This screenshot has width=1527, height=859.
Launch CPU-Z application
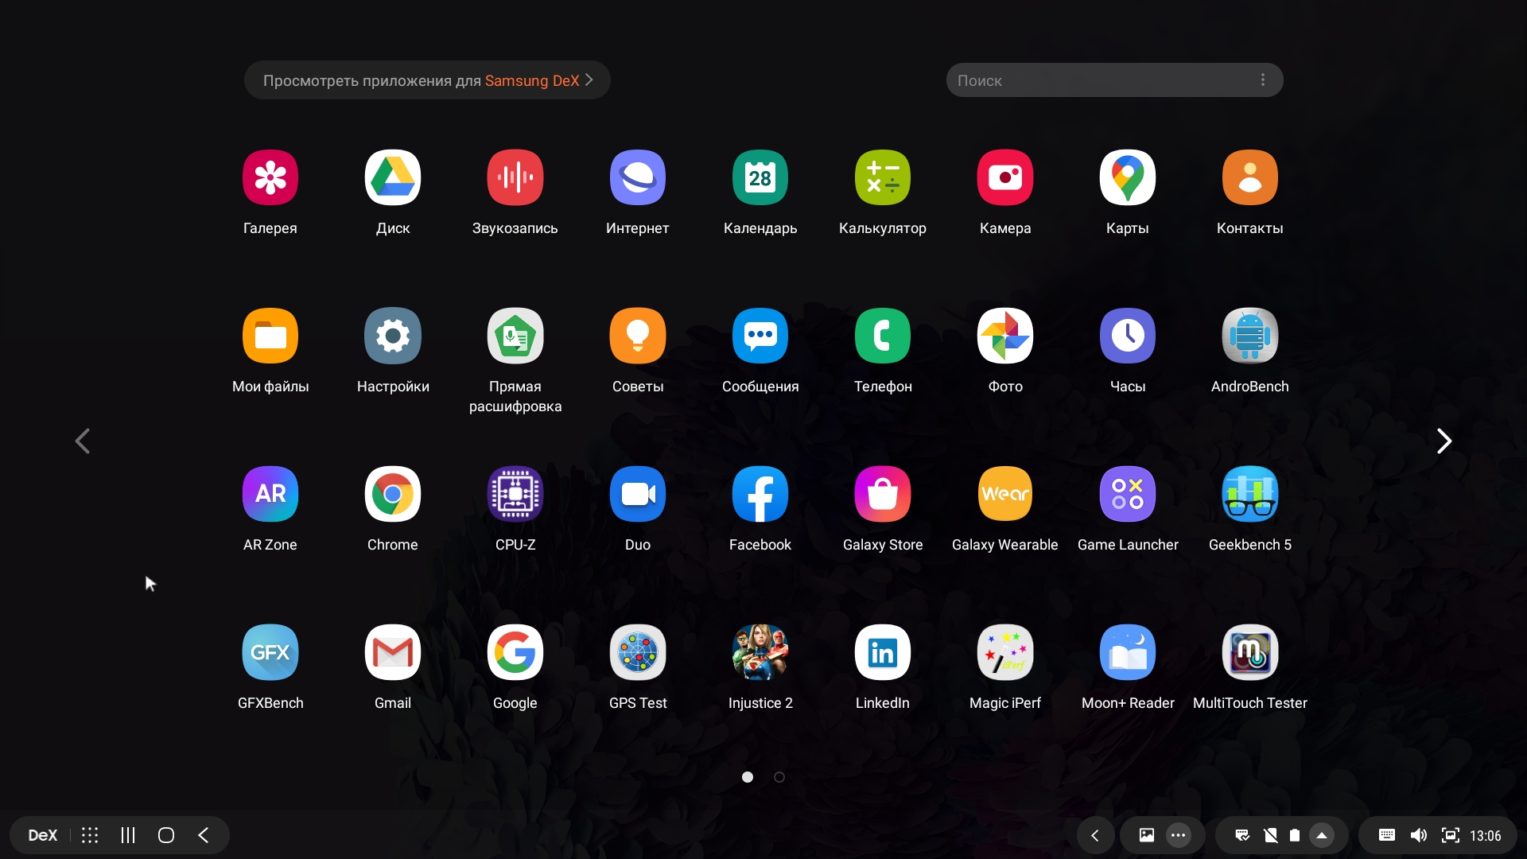[x=515, y=494]
